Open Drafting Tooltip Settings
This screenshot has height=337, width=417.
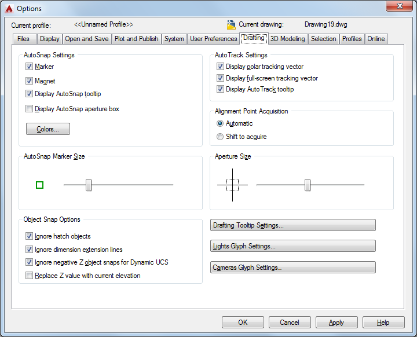(x=293, y=225)
